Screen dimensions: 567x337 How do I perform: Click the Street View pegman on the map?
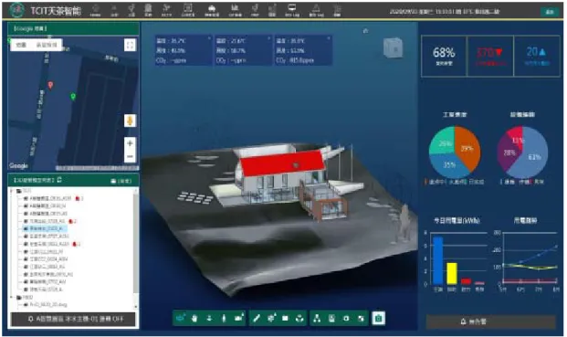(130, 121)
